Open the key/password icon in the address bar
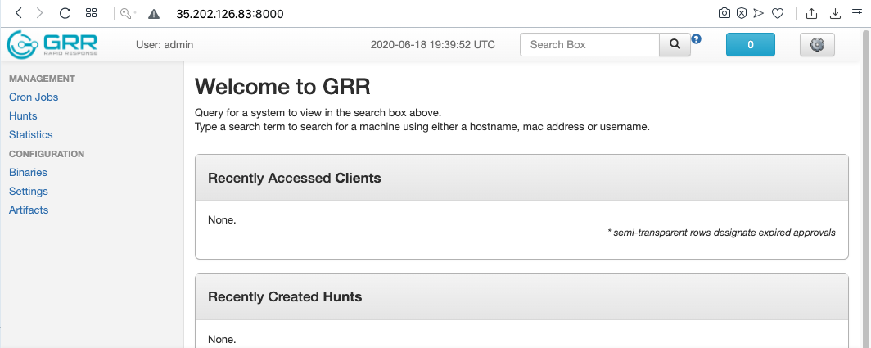The height and width of the screenshot is (348, 871). pyautogui.click(x=128, y=13)
